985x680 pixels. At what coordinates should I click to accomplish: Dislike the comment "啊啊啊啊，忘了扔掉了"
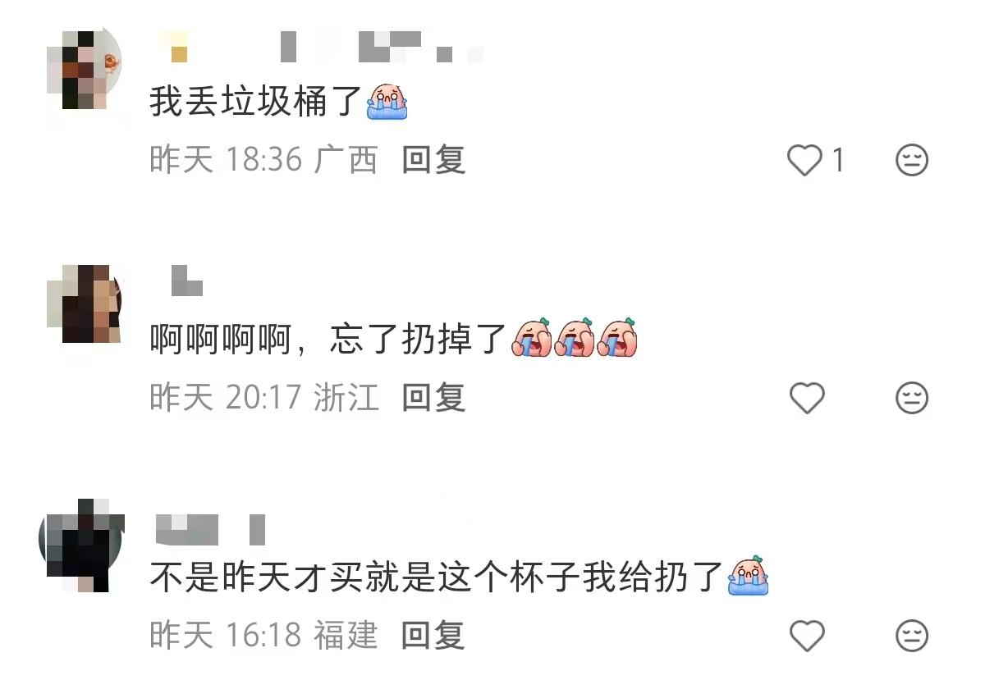(911, 399)
